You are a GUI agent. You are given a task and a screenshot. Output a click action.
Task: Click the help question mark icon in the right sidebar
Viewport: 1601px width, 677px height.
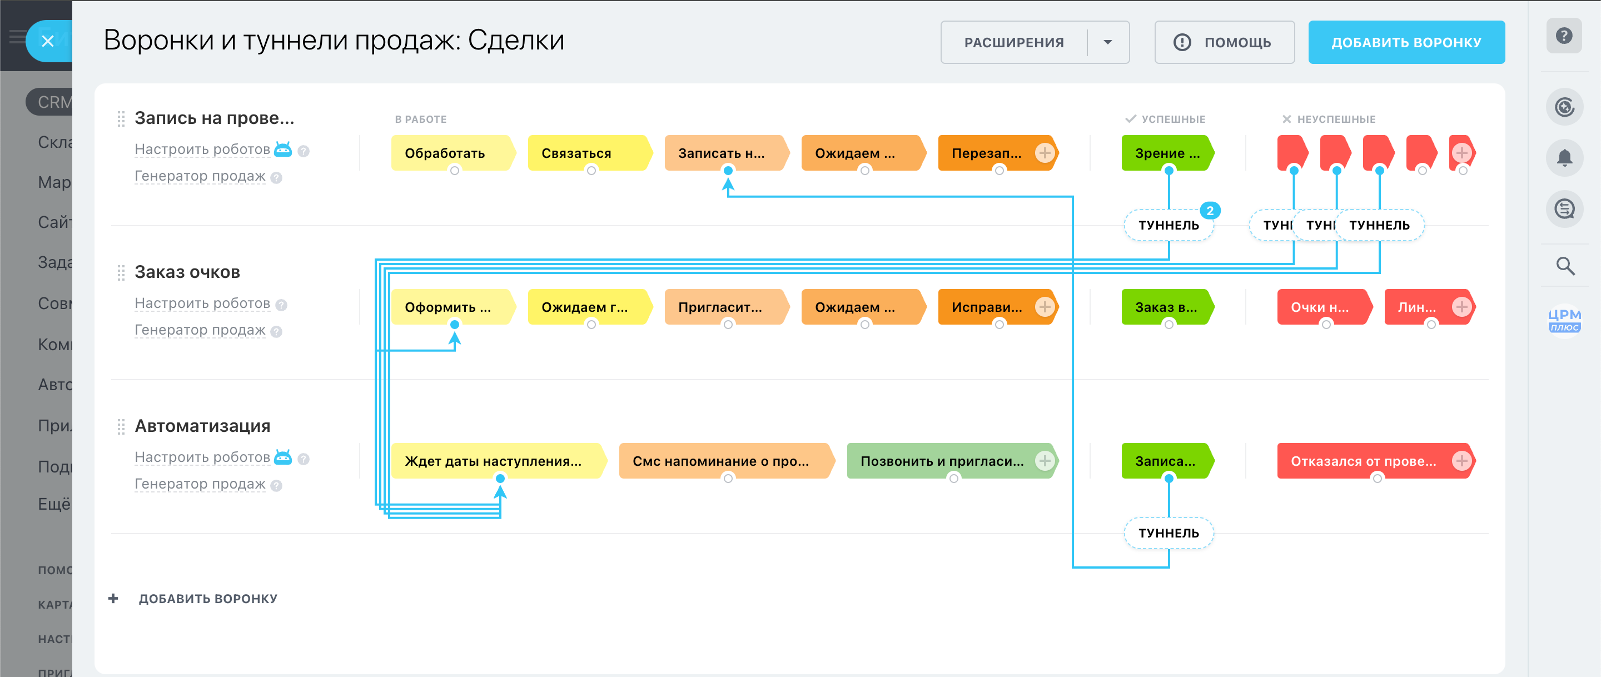(1564, 36)
